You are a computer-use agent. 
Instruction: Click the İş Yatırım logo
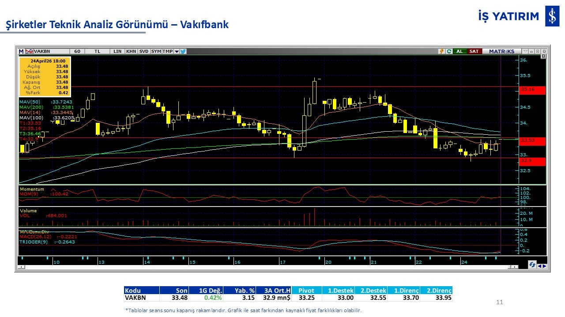pyautogui.click(x=552, y=17)
